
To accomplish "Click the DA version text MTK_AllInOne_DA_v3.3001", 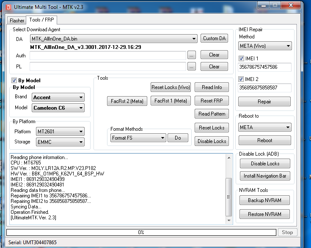I will [x=85, y=47].
